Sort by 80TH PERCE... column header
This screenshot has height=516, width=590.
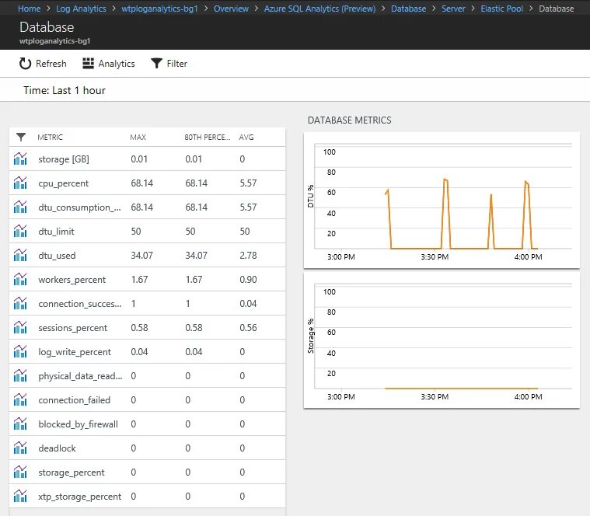[208, 138]
